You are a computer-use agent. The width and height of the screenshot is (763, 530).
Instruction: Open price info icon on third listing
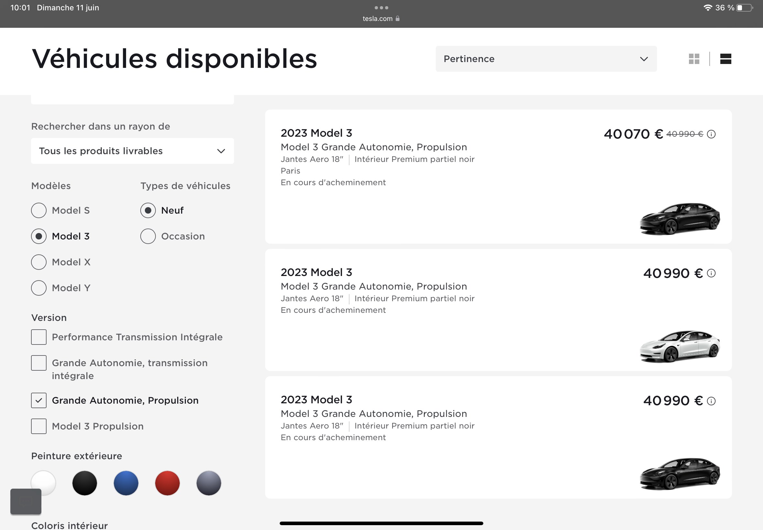(x=711, y=401)
